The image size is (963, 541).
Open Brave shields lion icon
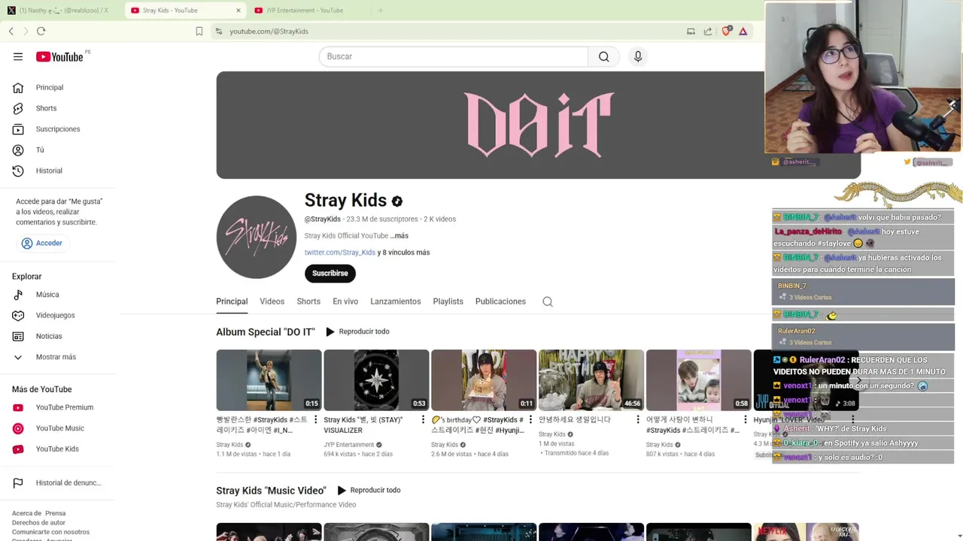[728, 31]
